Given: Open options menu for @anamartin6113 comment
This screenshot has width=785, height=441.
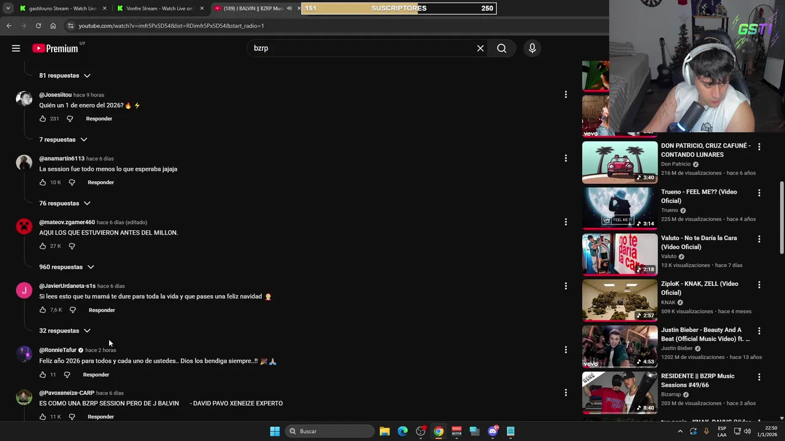Looking at the screenshot, I should point(565,159).
